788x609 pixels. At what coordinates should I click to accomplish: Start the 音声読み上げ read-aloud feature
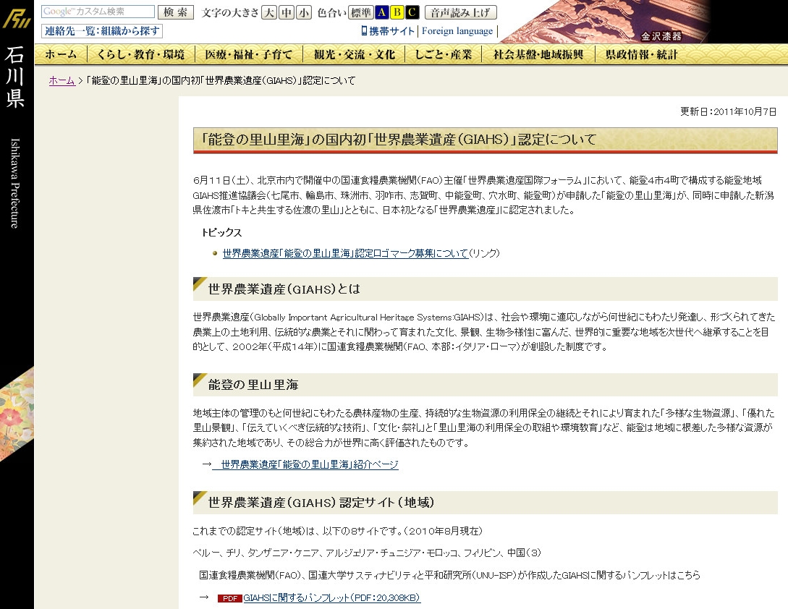(x=461, y=12)
